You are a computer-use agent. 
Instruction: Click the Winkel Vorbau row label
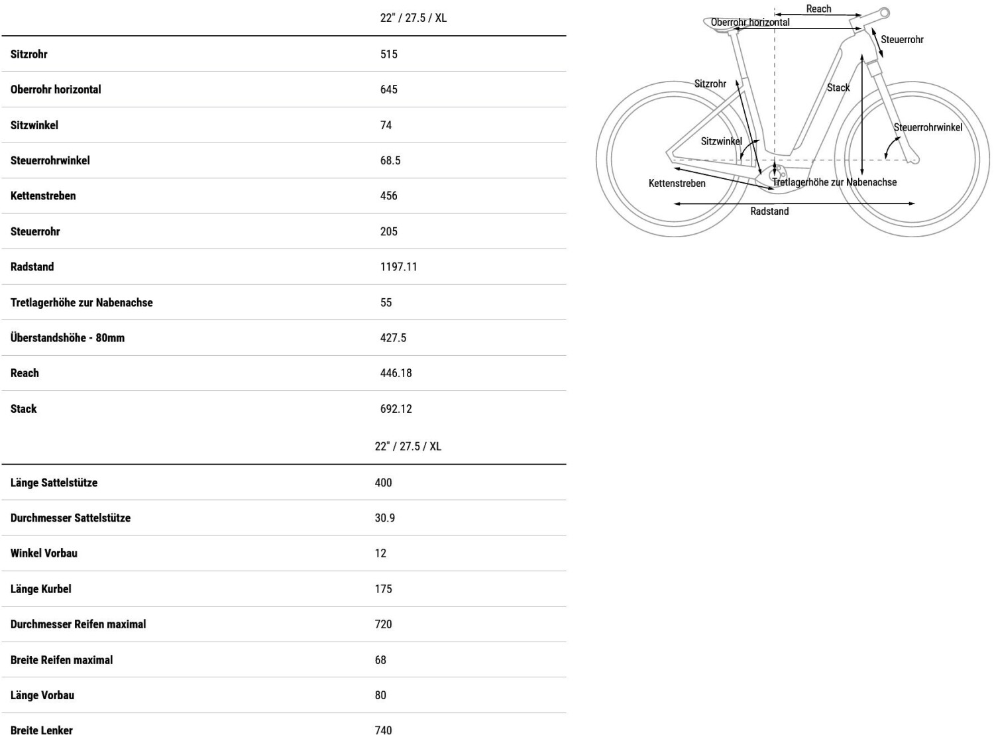pyautogui.click(x=44, y=553)
